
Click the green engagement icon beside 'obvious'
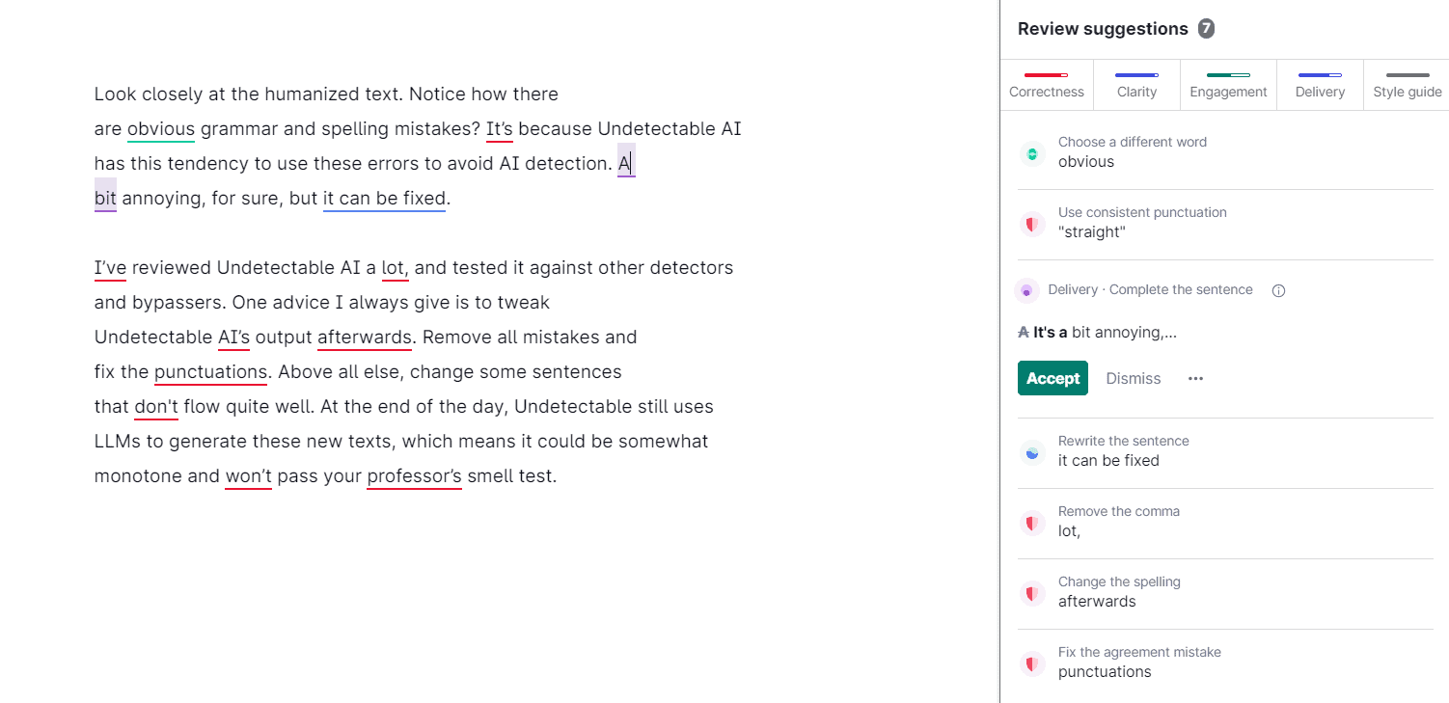1032,153
